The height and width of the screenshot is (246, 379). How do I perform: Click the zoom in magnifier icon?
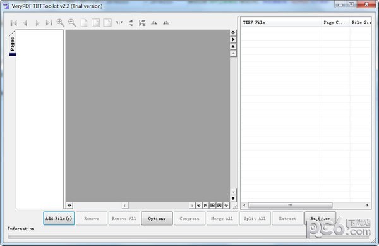60,23
